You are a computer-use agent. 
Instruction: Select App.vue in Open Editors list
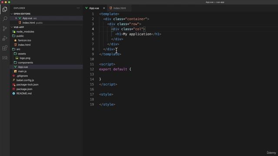(x=27, y=18)
